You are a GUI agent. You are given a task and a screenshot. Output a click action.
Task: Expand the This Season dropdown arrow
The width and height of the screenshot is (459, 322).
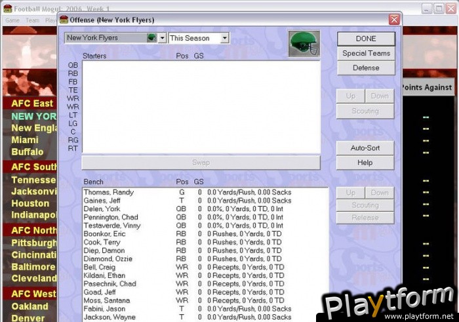pyautogui.click(x=224, y=38)
